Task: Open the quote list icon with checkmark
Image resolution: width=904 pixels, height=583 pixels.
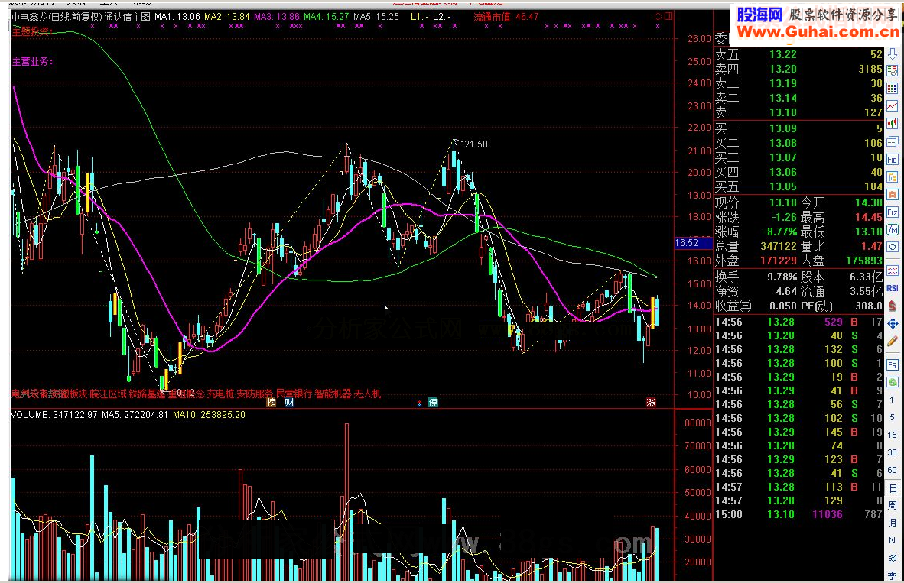Action: click(893, 71)
